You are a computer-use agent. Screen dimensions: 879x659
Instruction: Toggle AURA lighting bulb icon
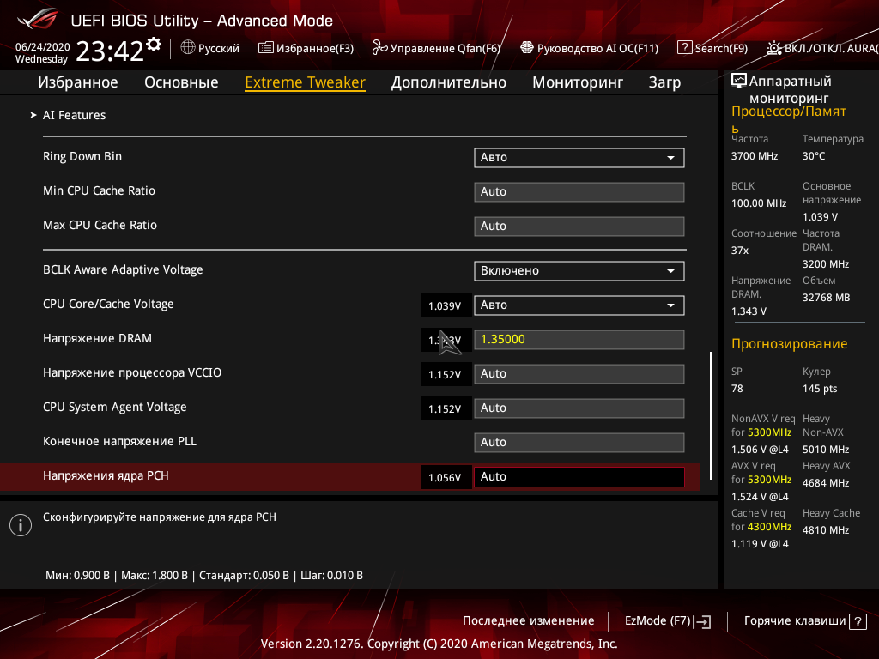click(774, 48)
